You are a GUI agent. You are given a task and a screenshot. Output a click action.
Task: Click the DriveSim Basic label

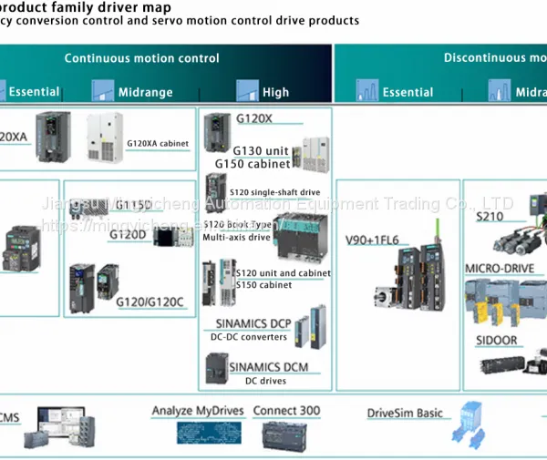point(405,414)
